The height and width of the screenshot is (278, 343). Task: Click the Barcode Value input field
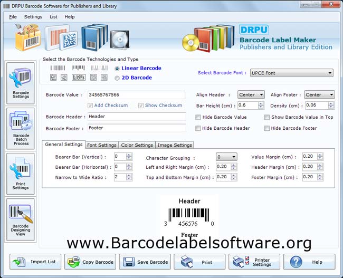(136, 95)
